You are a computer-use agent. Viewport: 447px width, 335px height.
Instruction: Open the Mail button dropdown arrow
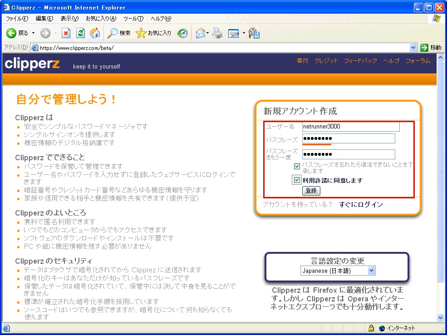pos(207,33)
